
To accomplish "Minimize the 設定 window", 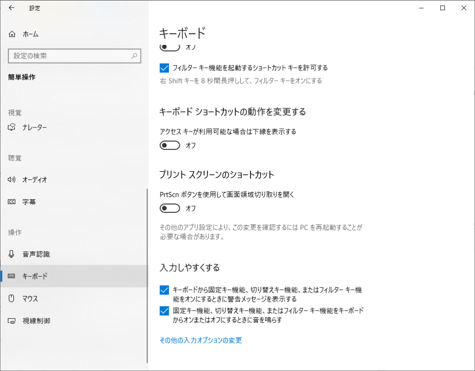I will point(421,8).
